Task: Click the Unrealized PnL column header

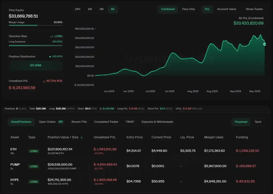Action: coord(105,137)
